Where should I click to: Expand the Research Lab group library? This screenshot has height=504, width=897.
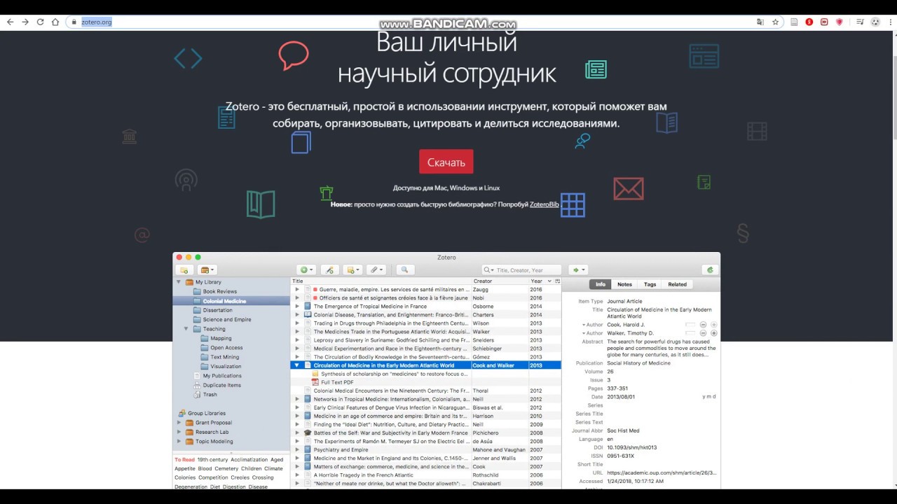(x=179, y=432)
